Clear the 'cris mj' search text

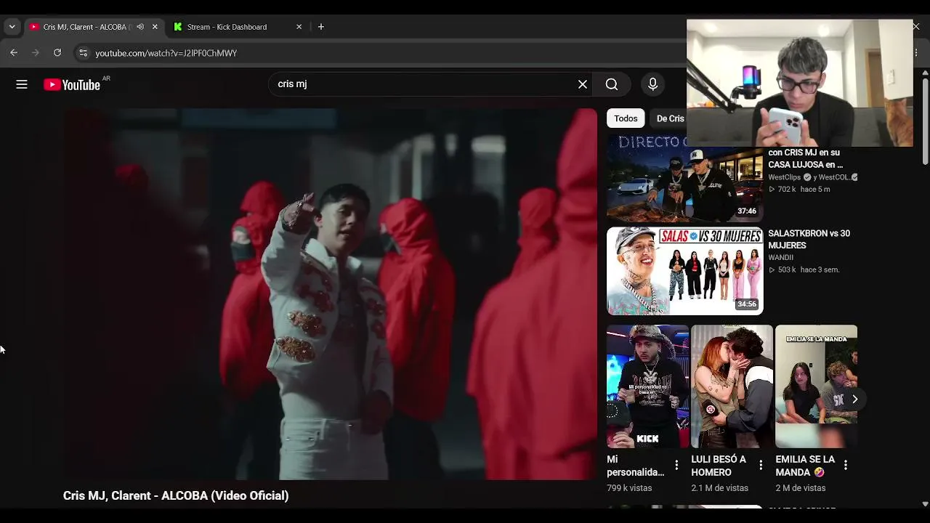(x=583, y=84)
